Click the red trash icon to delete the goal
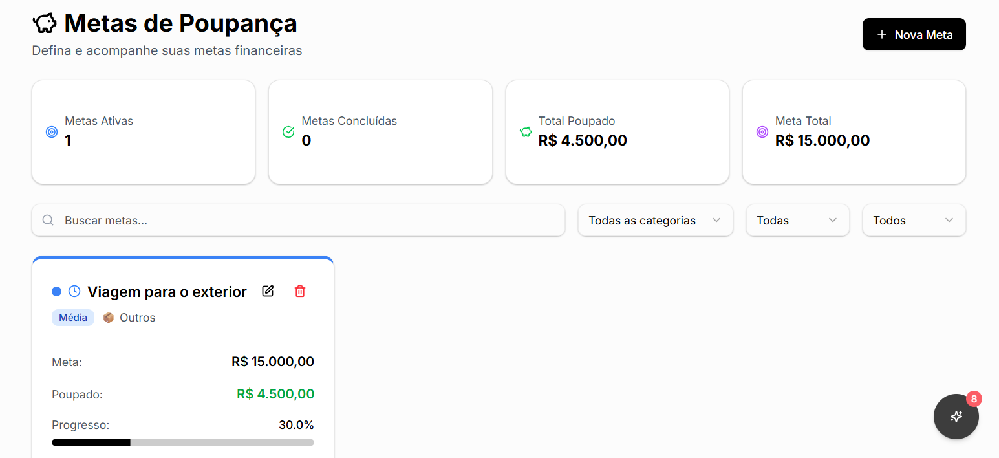Image resolution: width=999 pixels, height=458 pixels. point(299,291)
